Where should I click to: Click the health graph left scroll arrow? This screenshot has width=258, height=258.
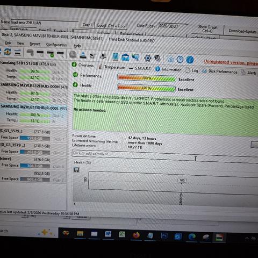pyautogui.click(x=75, y=204)
